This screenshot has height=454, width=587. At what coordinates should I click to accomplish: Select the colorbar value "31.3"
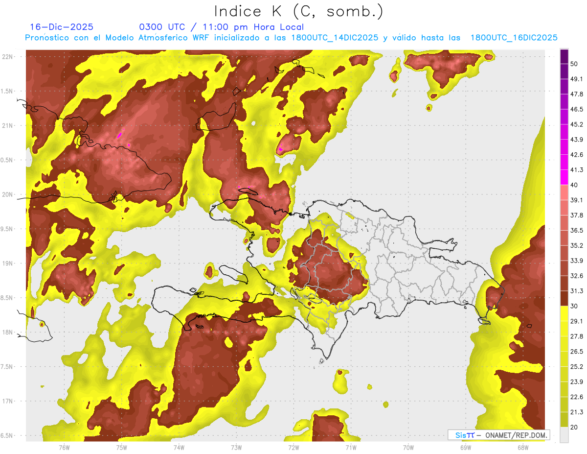[x=576, y=291]
